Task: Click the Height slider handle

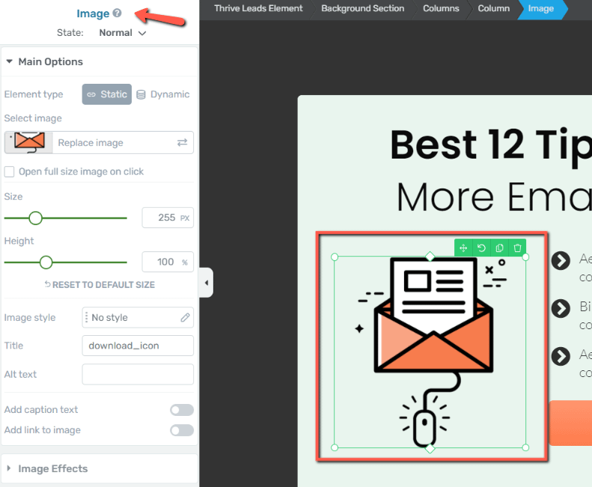Action: [x=46, y=262]
